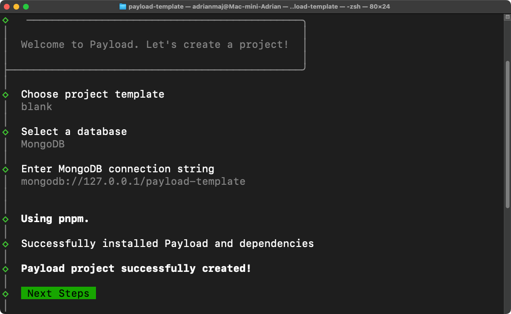The image size is (511, 314).
Task: Select the MongoDB answer text
Action: [43, 144]
